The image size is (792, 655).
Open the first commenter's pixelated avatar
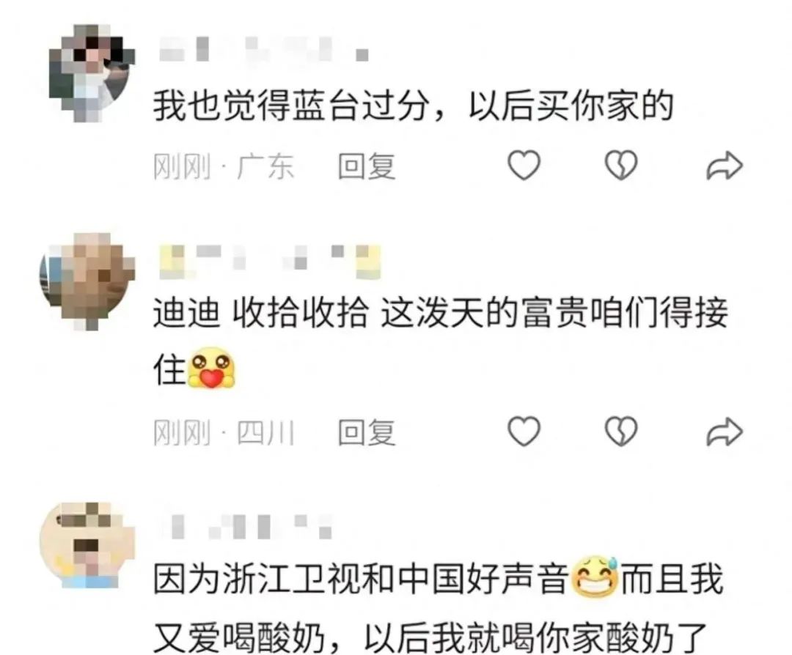[x=92, y=73]
